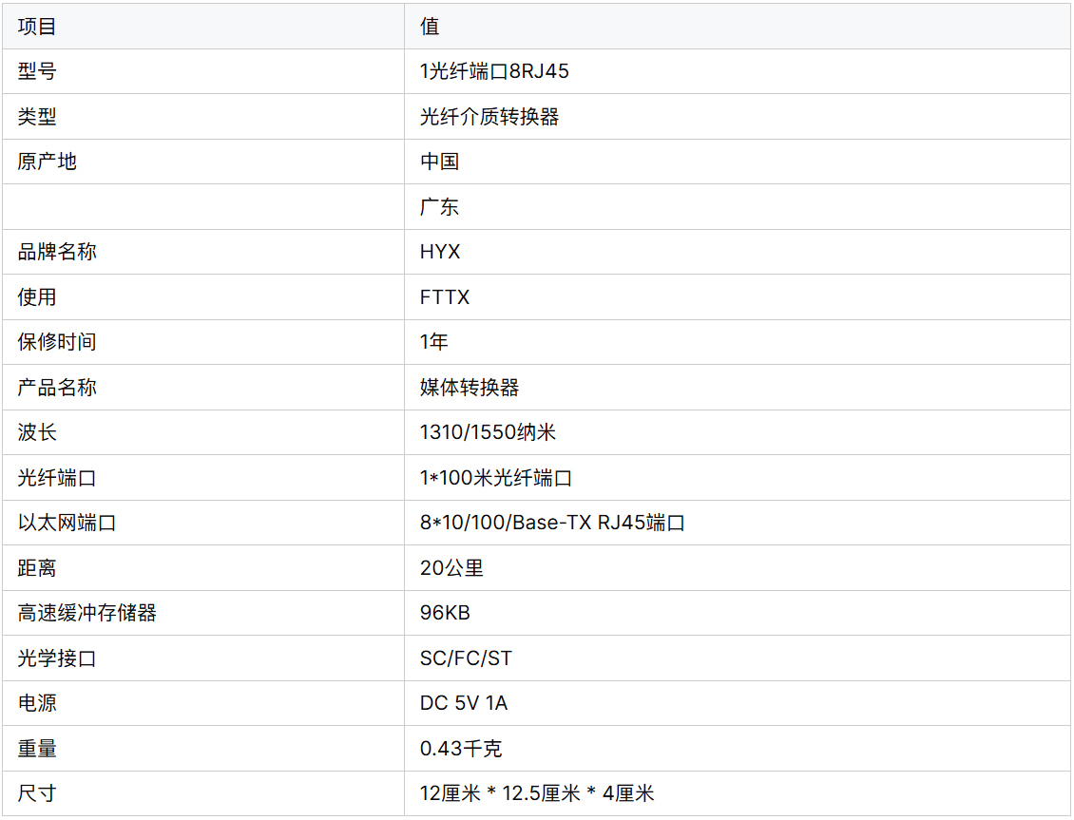
Task: Click the 项目 column header
Action: [37, 27]
